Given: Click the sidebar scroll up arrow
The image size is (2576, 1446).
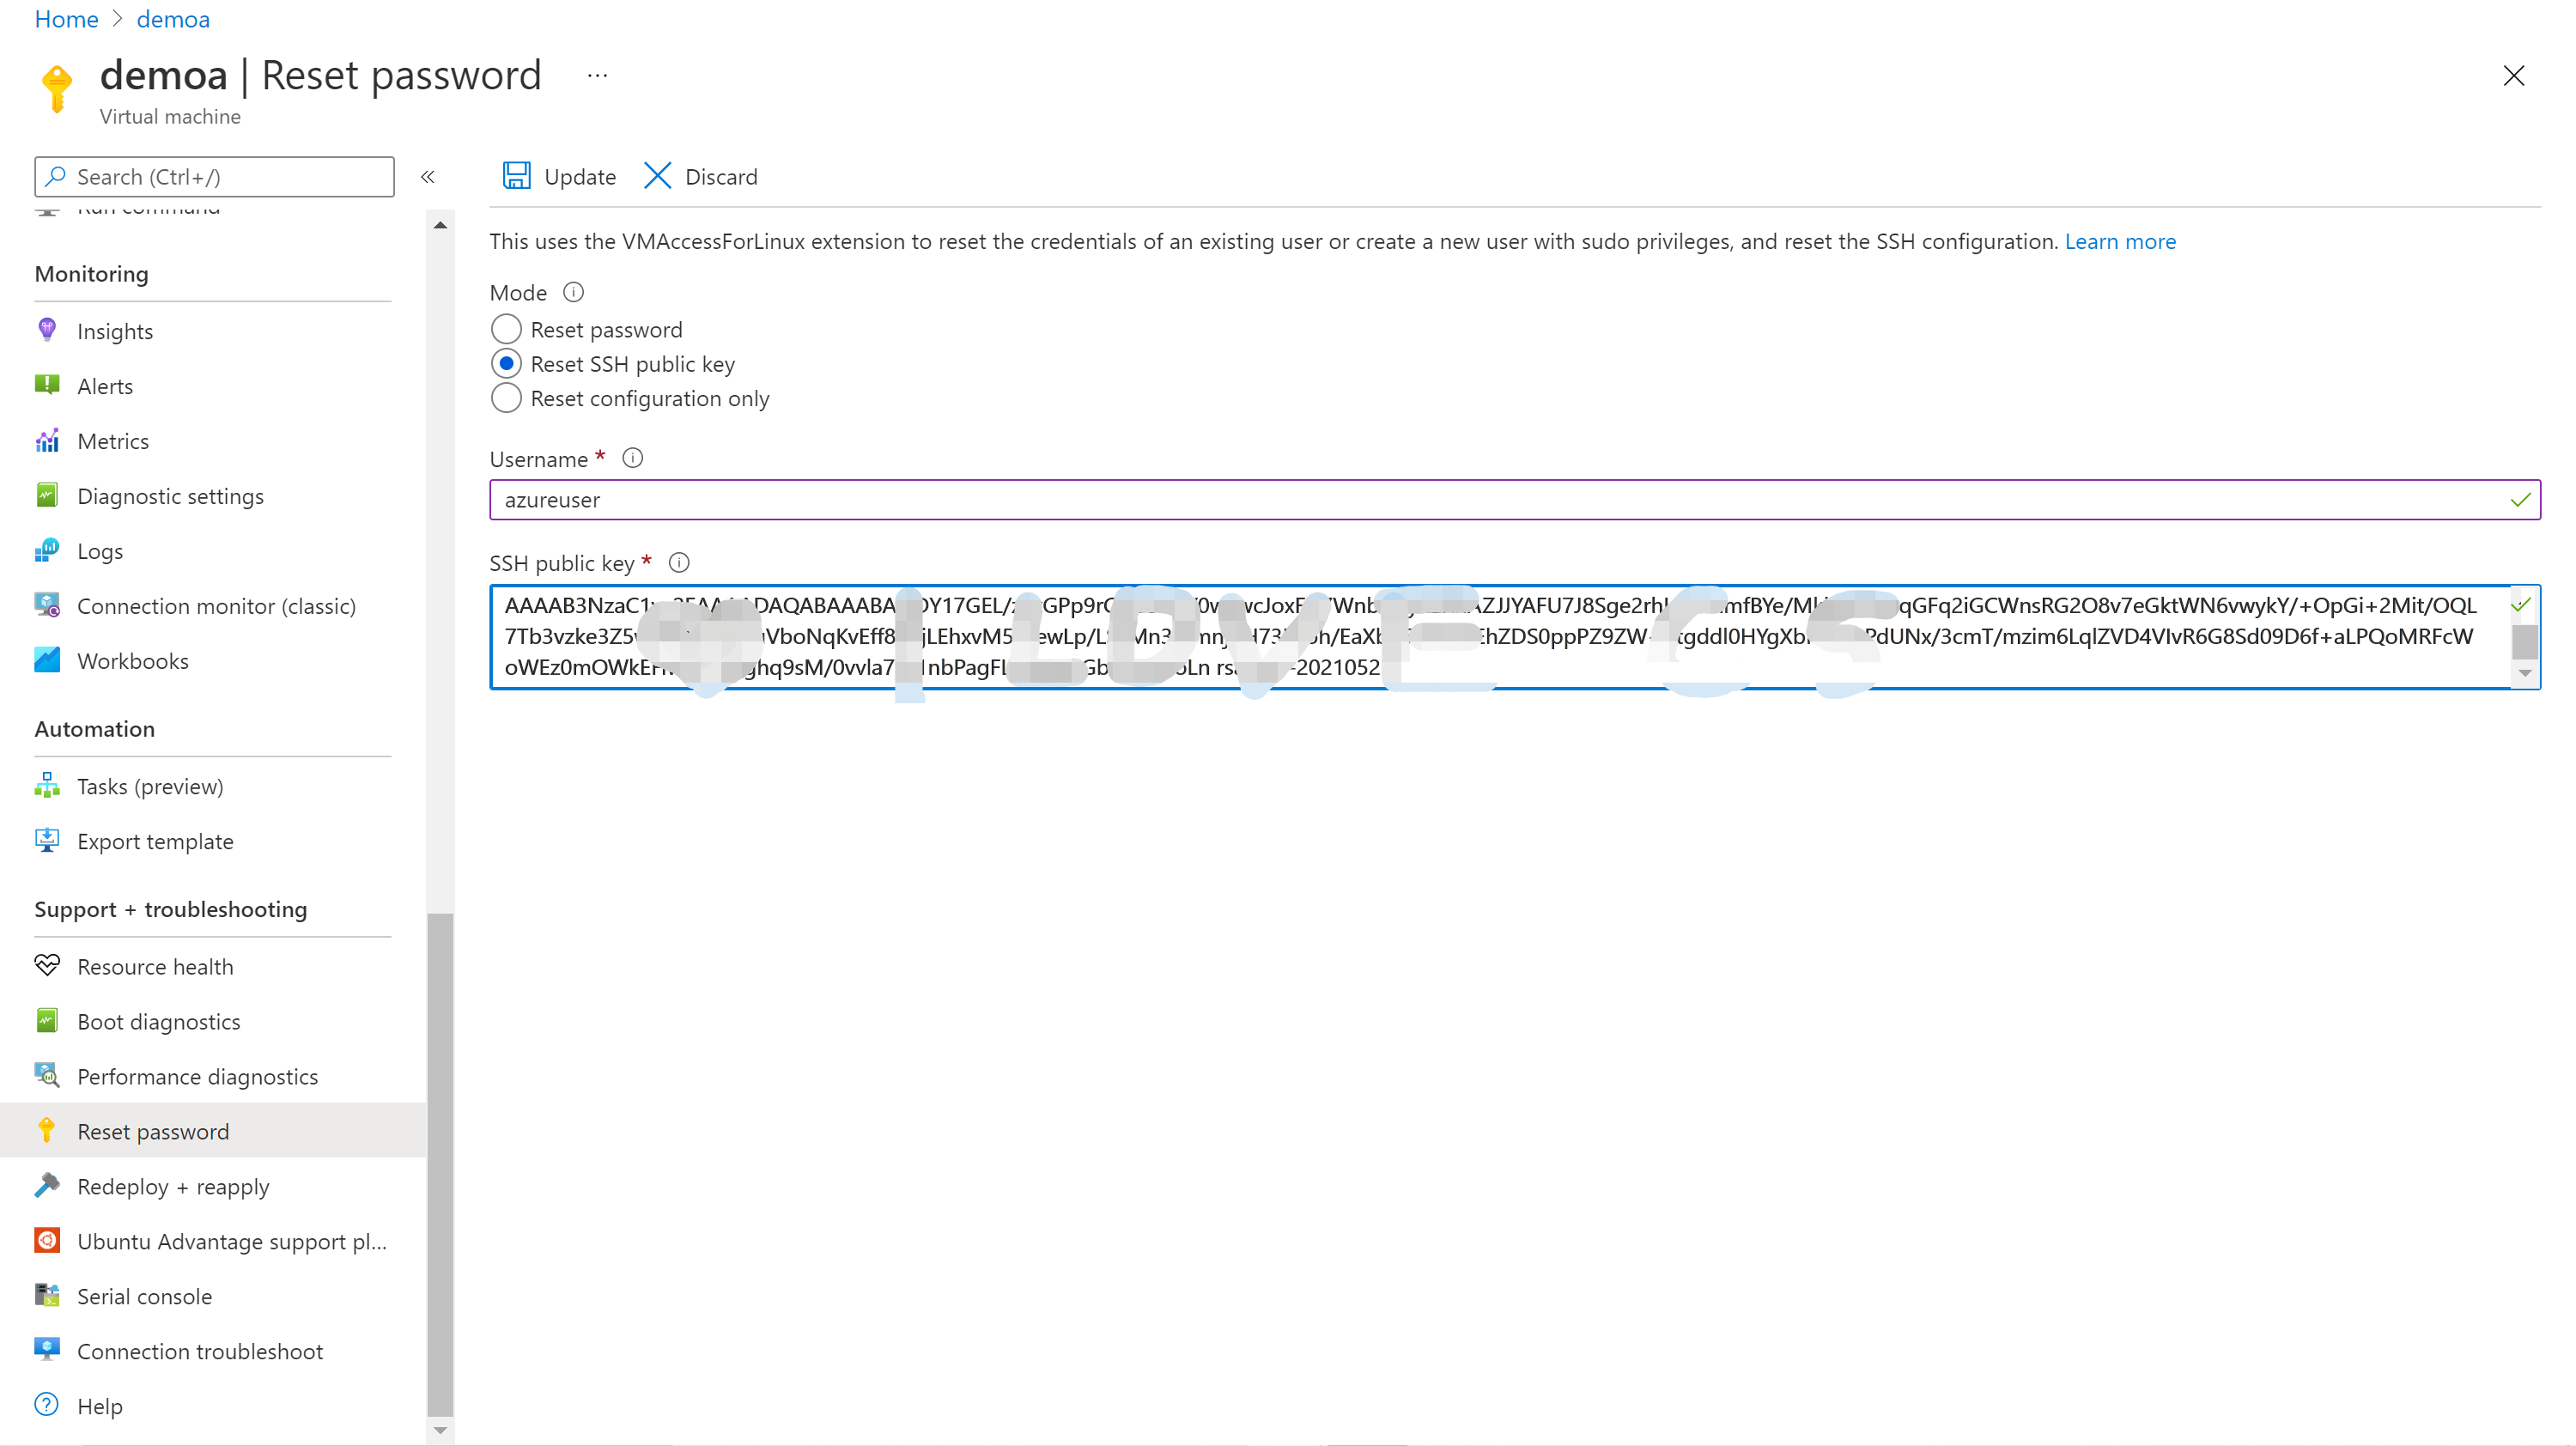Looking at the screenshot, I should point(440,225).
